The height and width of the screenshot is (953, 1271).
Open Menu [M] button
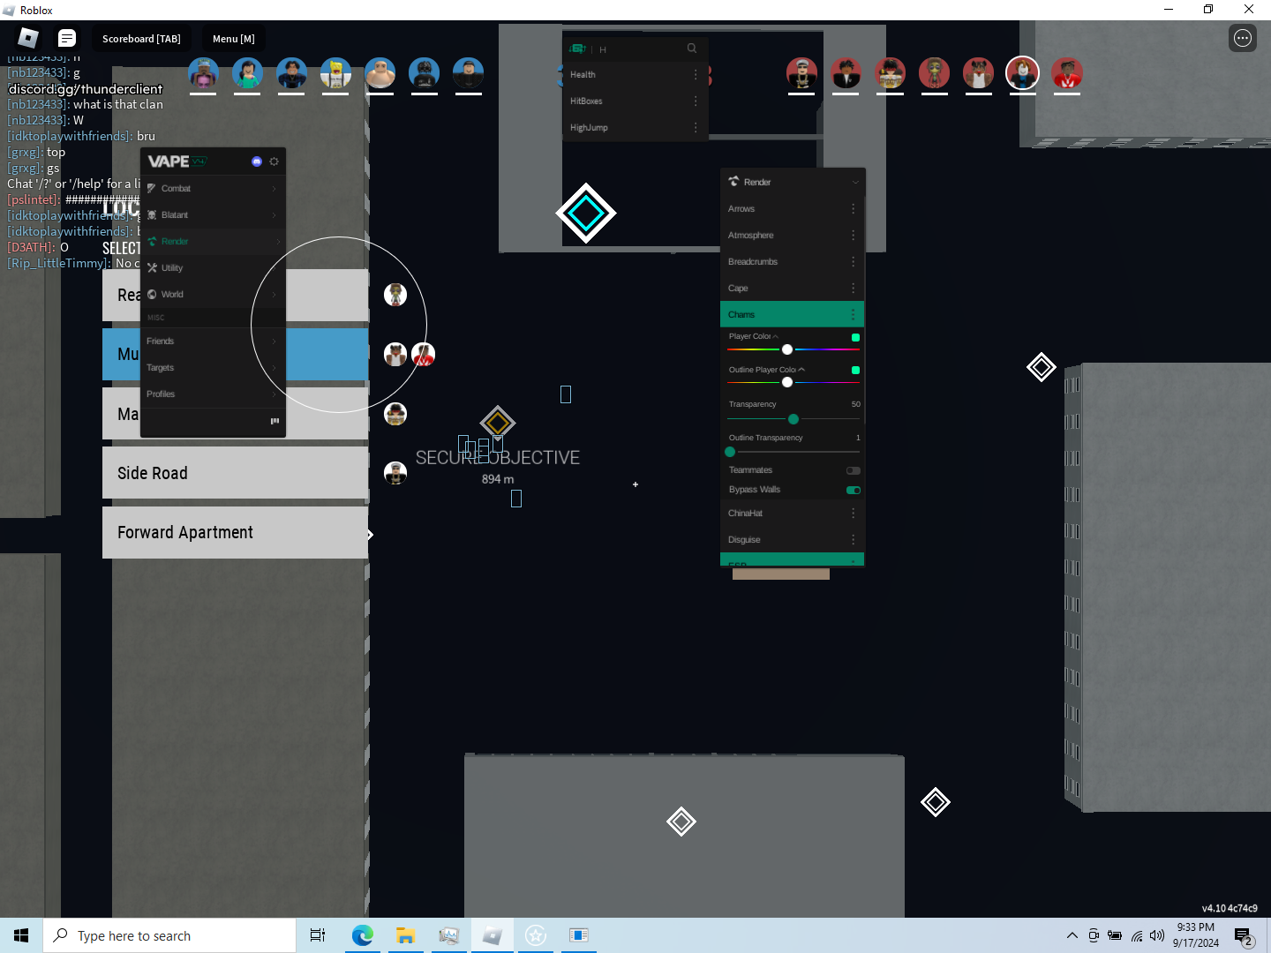[234, 39]
